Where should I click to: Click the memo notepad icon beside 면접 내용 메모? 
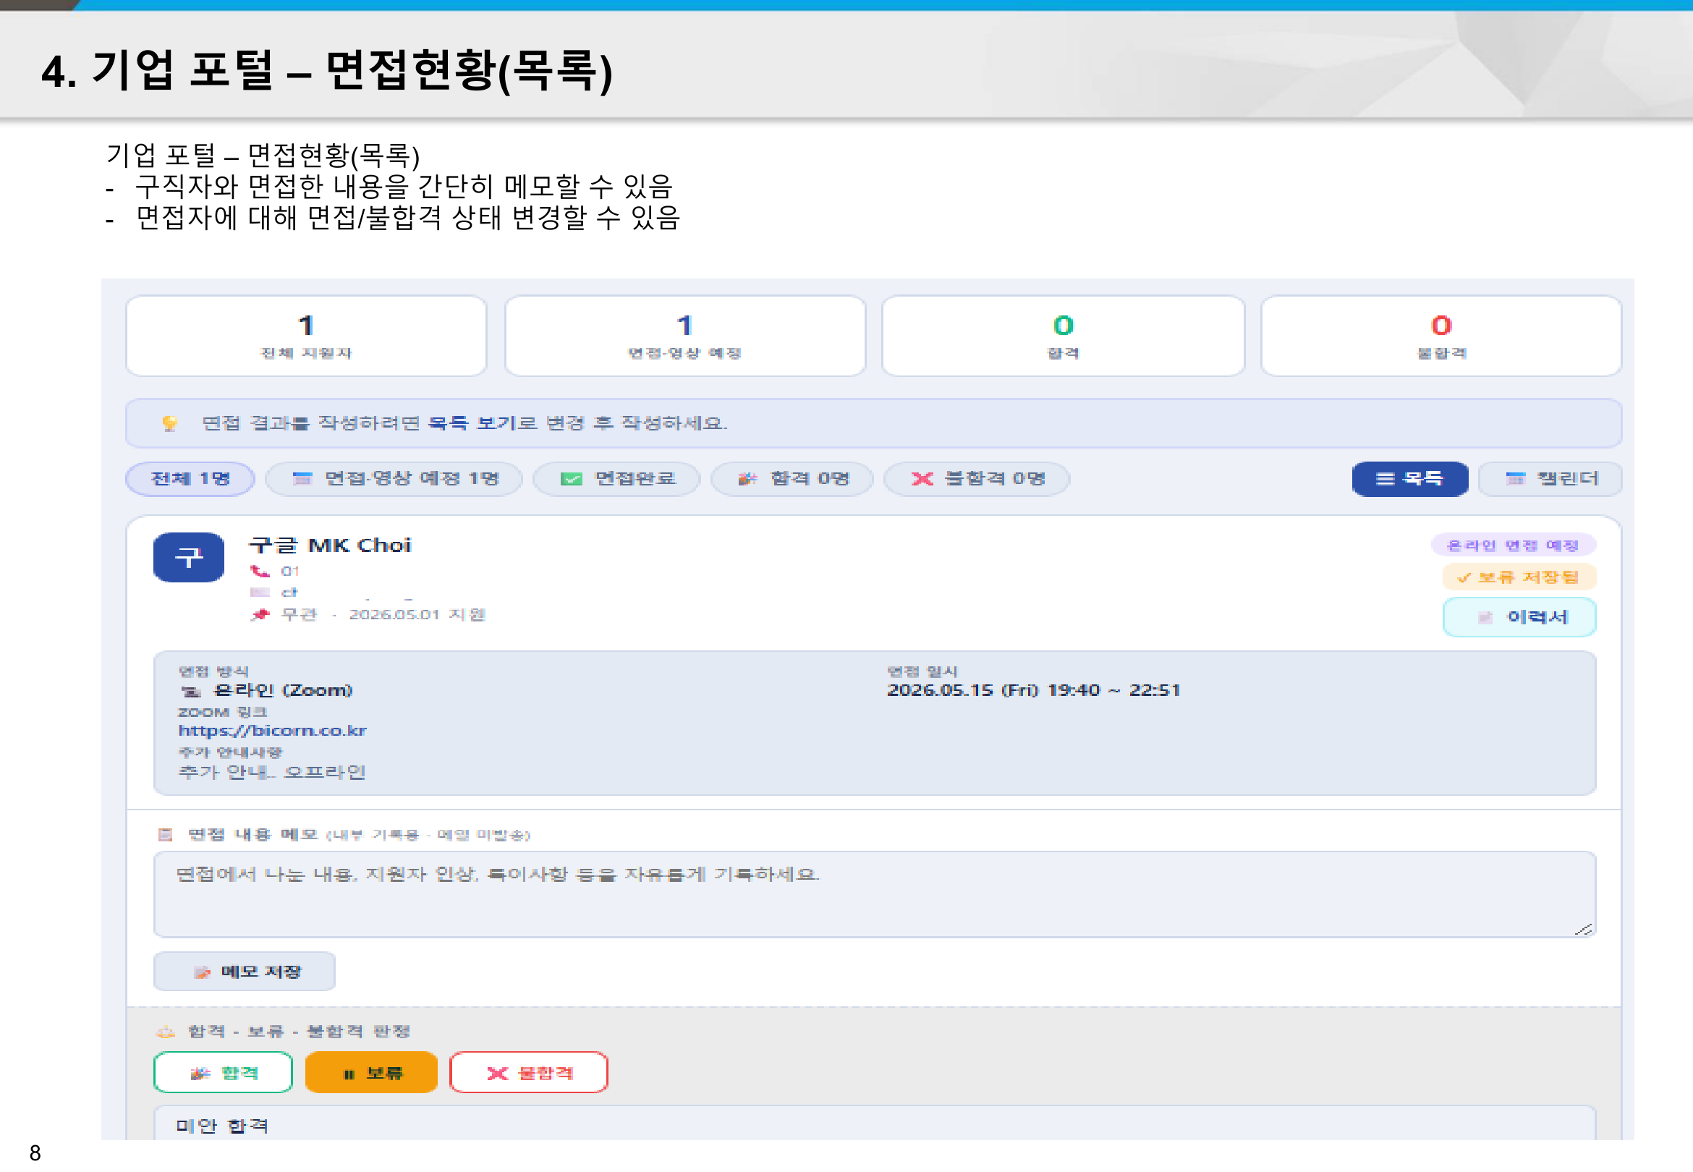(x=165, y=834)
